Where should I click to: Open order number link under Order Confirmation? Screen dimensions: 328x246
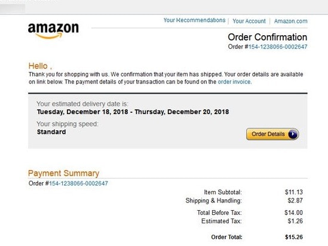pos(278,47)
